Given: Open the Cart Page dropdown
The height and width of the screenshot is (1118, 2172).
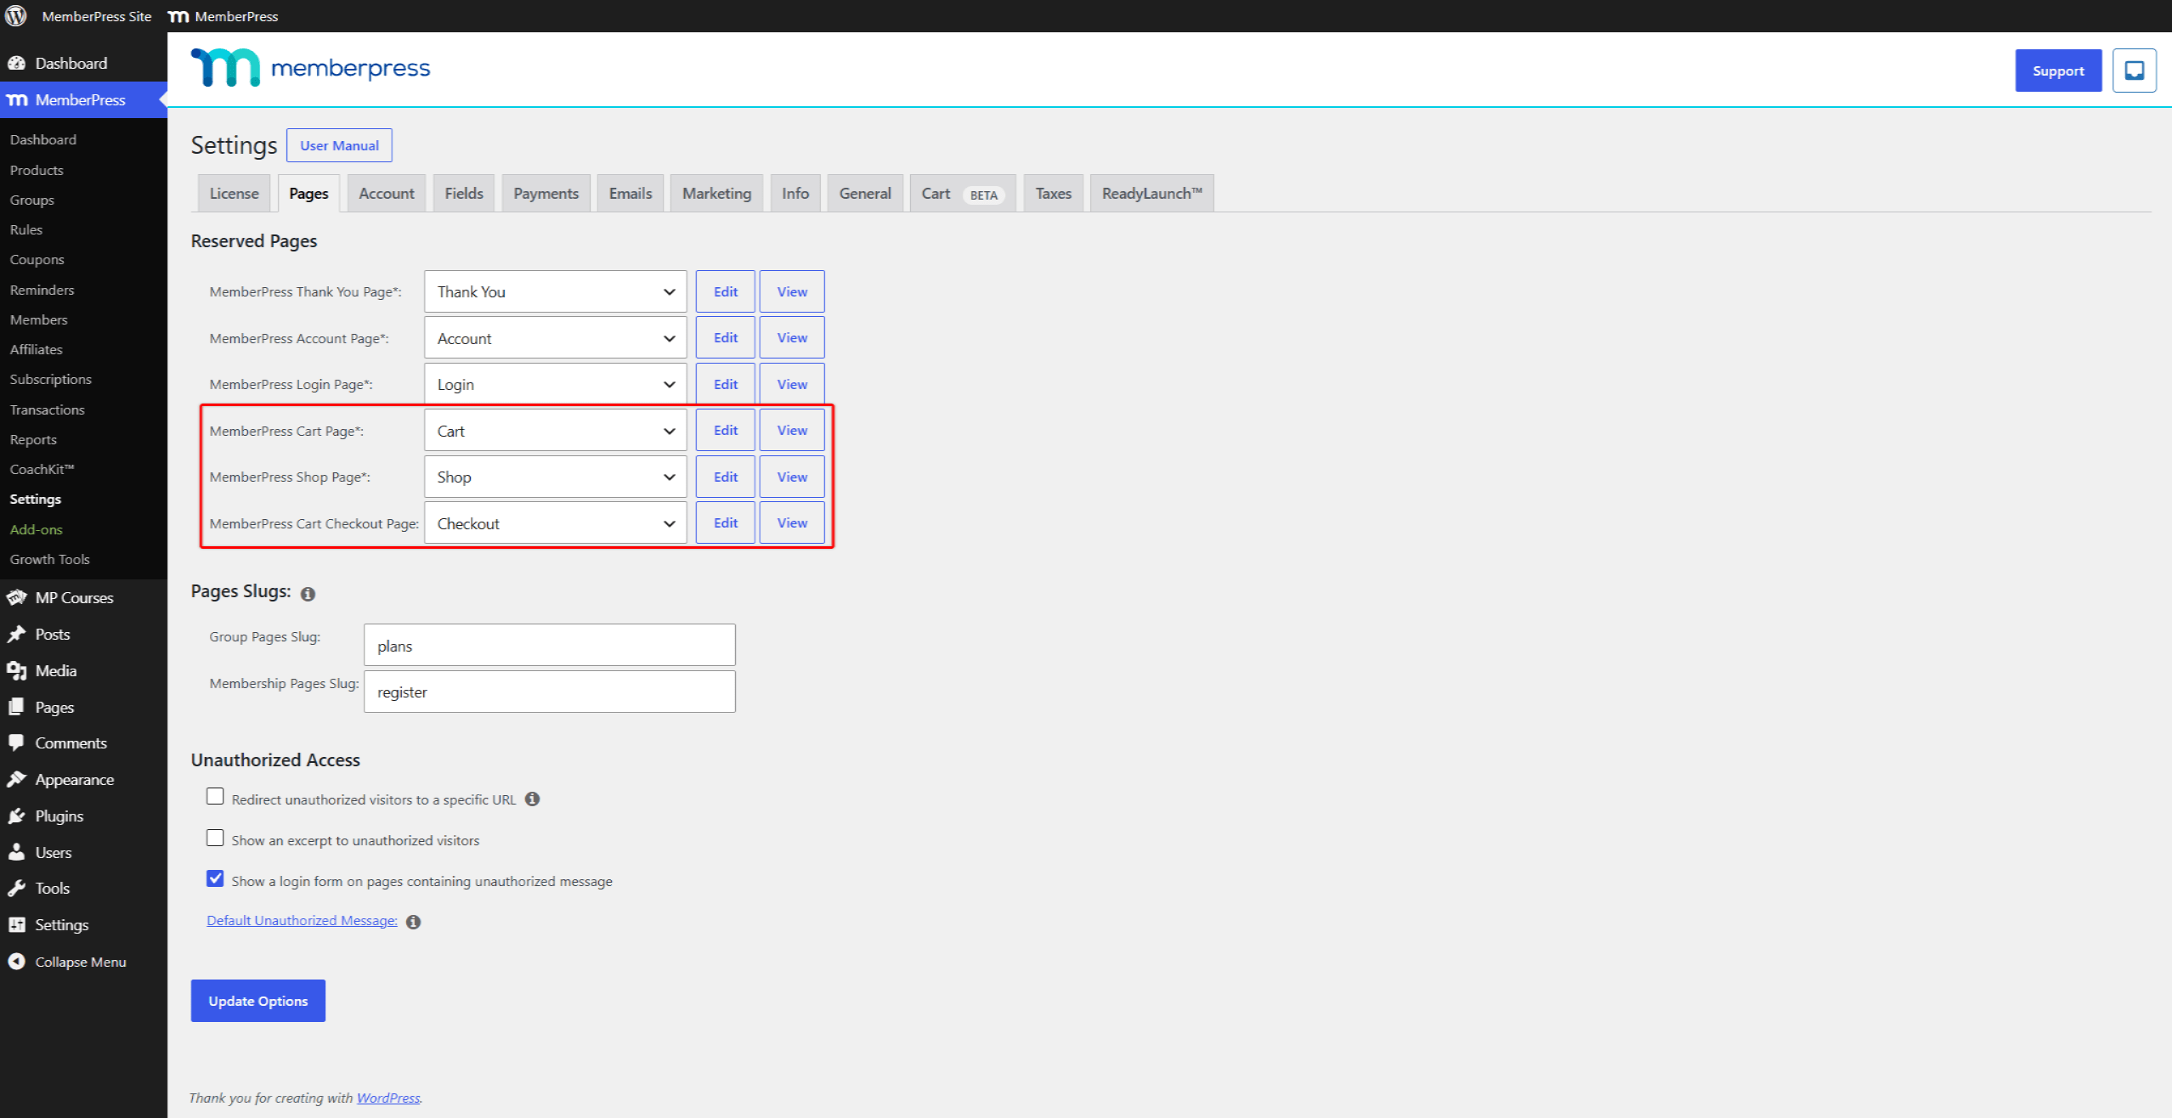Looking at the screenshot, I should (556, 431).
